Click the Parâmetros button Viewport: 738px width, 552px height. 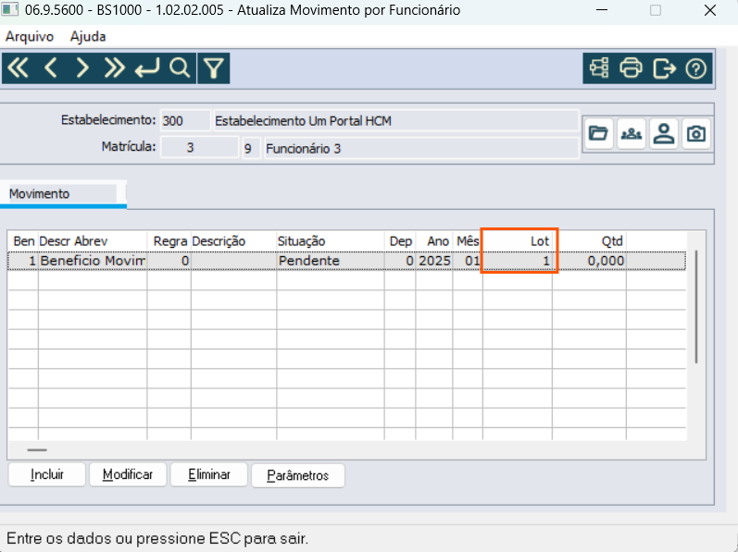[298, 475]
